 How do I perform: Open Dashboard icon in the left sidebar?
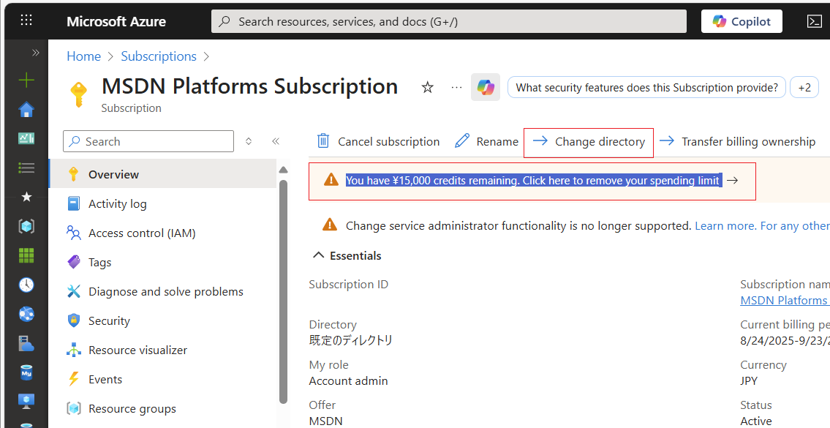tap(26, 139)
